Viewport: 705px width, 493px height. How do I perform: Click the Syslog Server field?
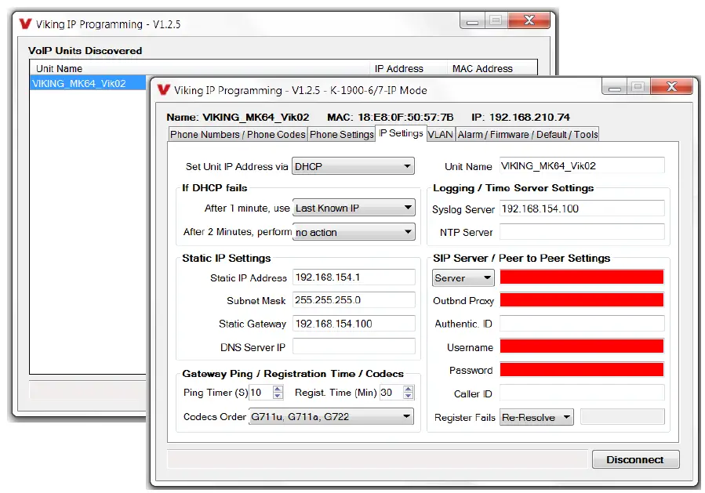(582, 208)
